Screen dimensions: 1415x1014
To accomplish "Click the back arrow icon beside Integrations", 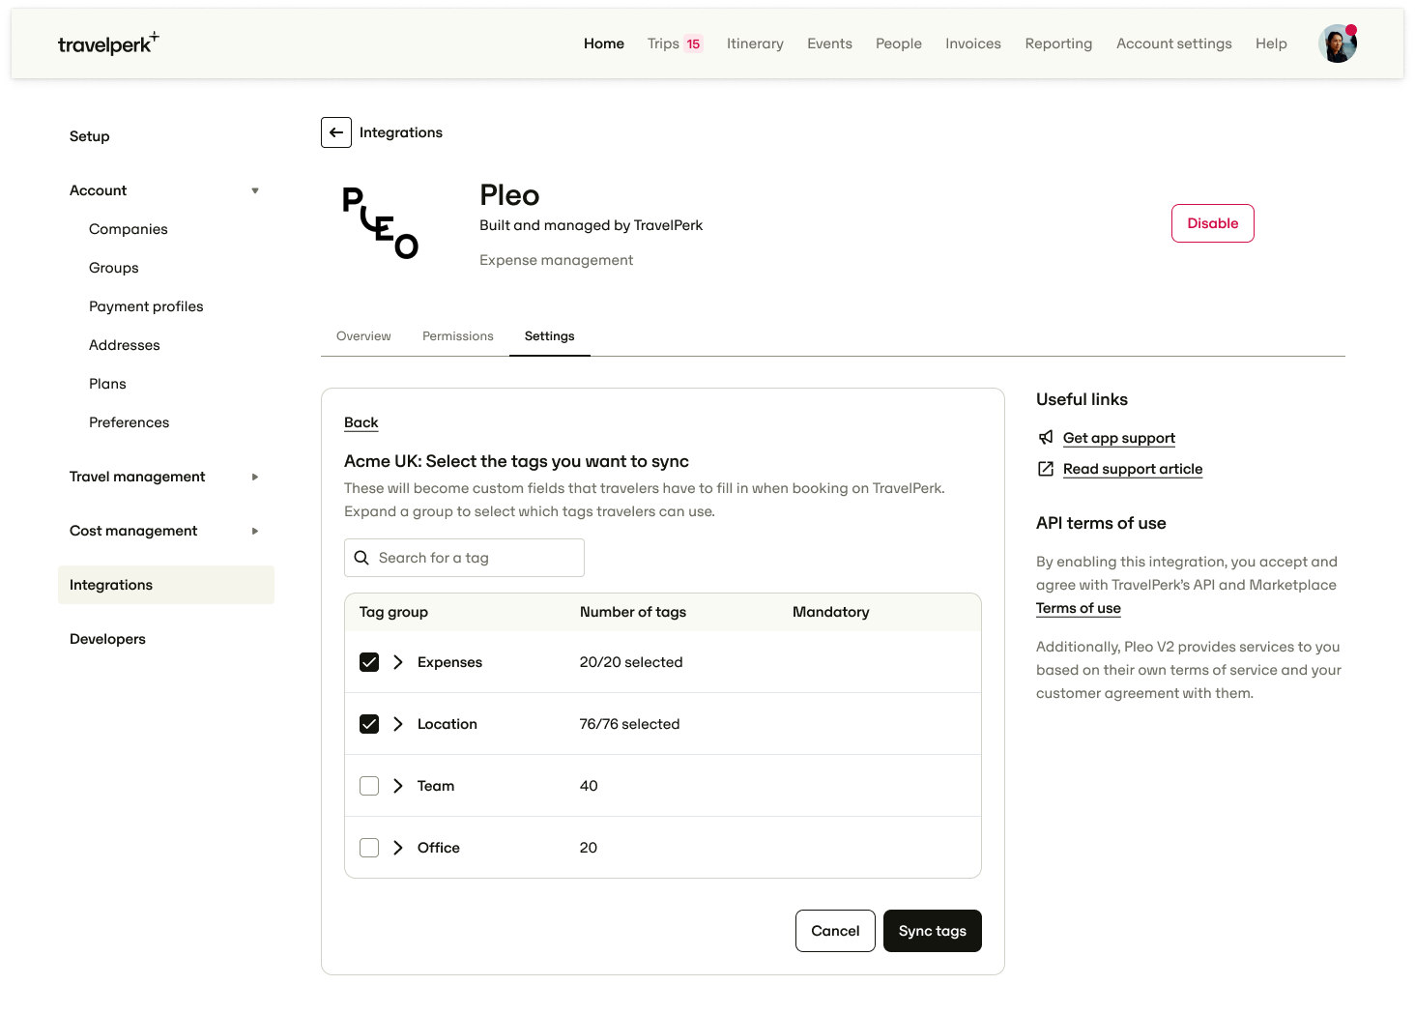I will (x=336, y=132).
